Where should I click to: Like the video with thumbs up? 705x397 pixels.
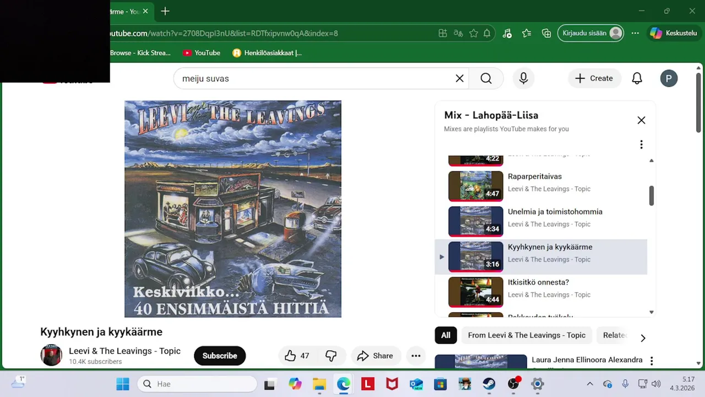[297, 356]
